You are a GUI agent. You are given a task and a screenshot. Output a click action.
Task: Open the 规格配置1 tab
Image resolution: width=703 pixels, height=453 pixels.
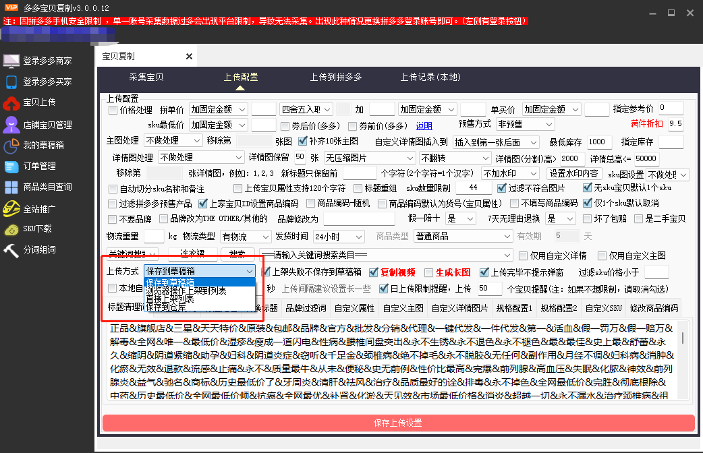coord(514,308)
